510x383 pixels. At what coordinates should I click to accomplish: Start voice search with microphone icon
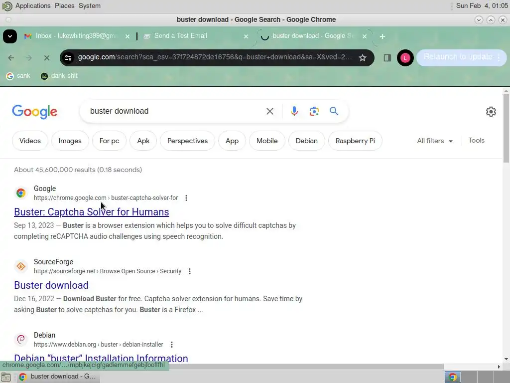(294, 111)
